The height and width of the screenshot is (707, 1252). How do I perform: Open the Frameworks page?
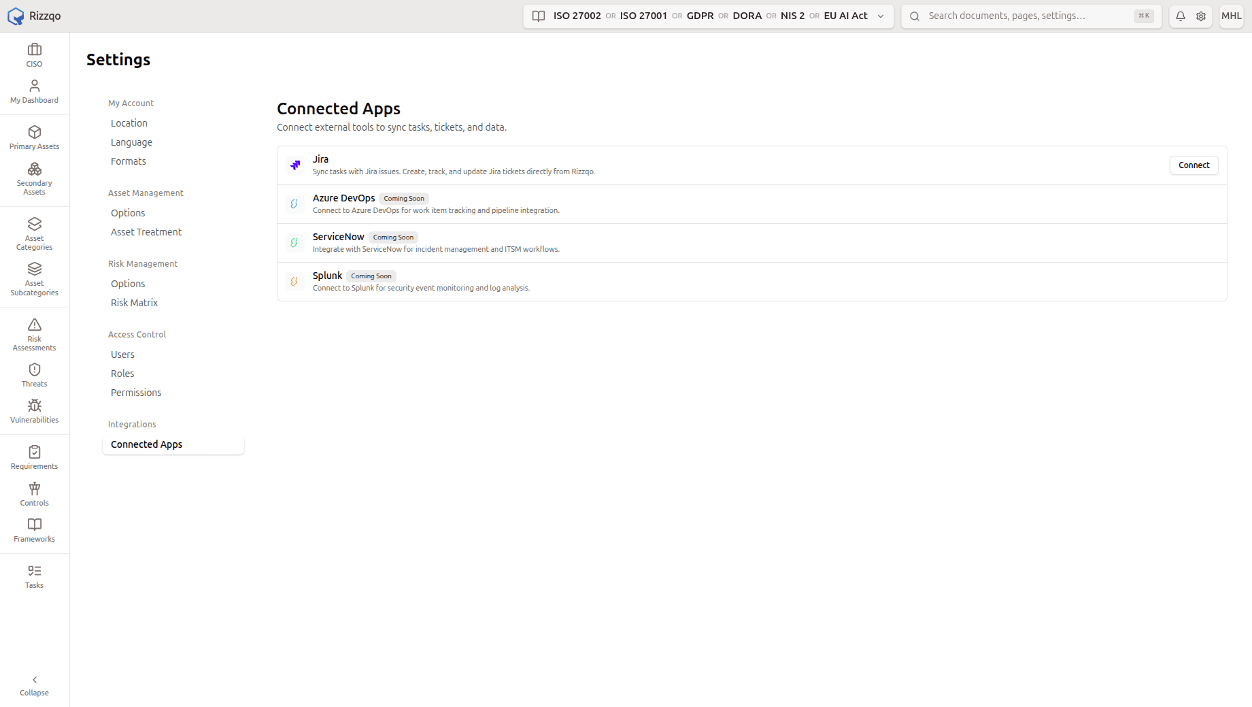pyautogui.click(x=34, y=531)
